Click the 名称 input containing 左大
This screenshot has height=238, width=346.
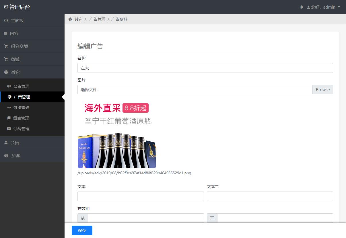point(205,68)
